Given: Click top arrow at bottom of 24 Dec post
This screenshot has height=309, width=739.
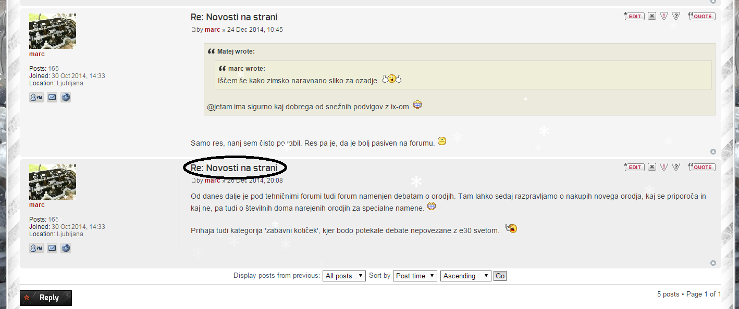Looking at the screenshot, I should [x=713, y=152].
